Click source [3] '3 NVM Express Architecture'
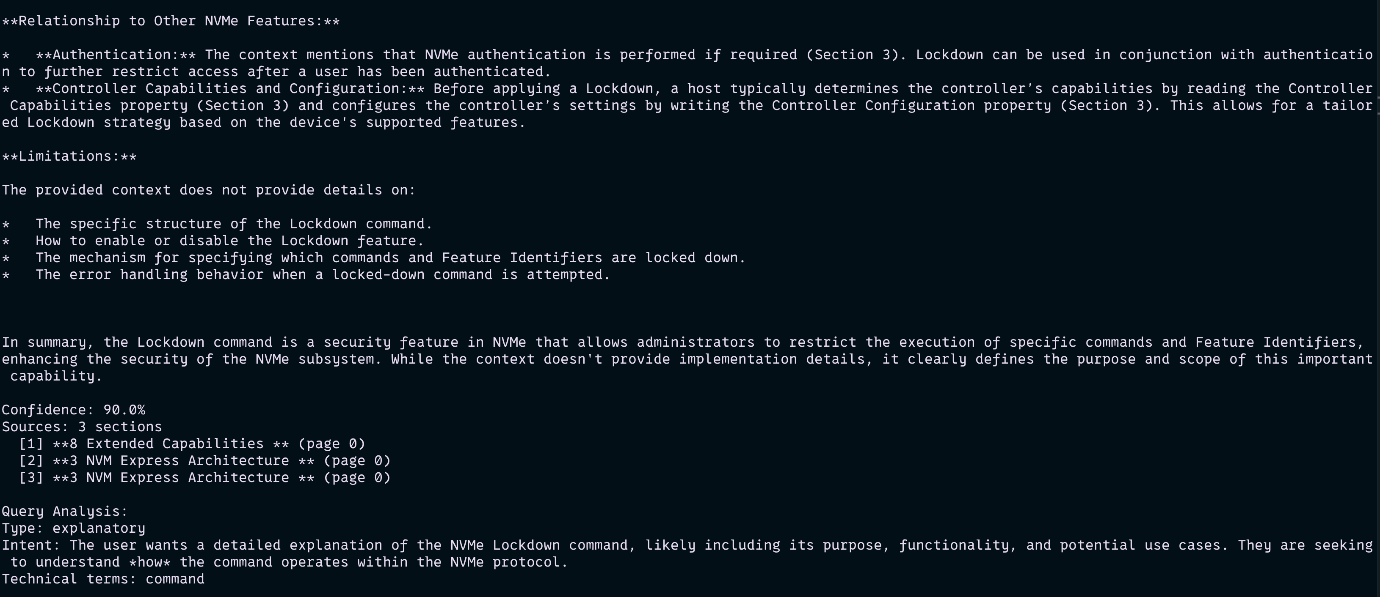Image resolution: width=1380 pixels, height=597 pixels. (204, 478)
